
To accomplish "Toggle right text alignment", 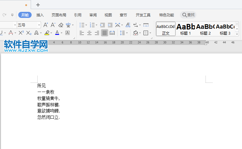I will 97,33.
